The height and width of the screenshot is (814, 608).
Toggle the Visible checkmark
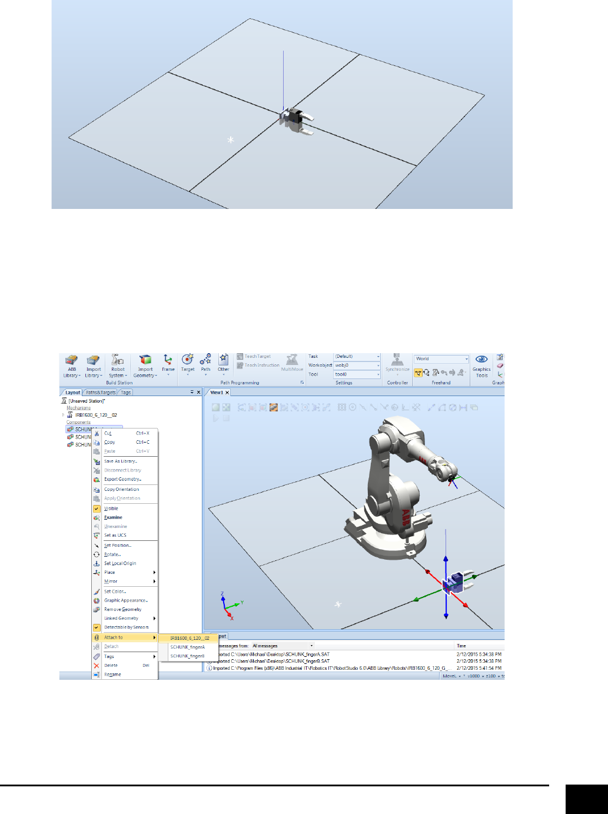pyautogui.click(x=97, y=509)
